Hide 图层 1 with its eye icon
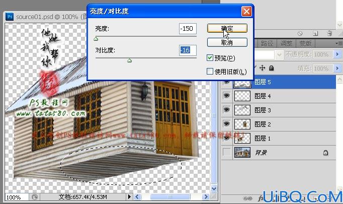 [x=227, y=138]
